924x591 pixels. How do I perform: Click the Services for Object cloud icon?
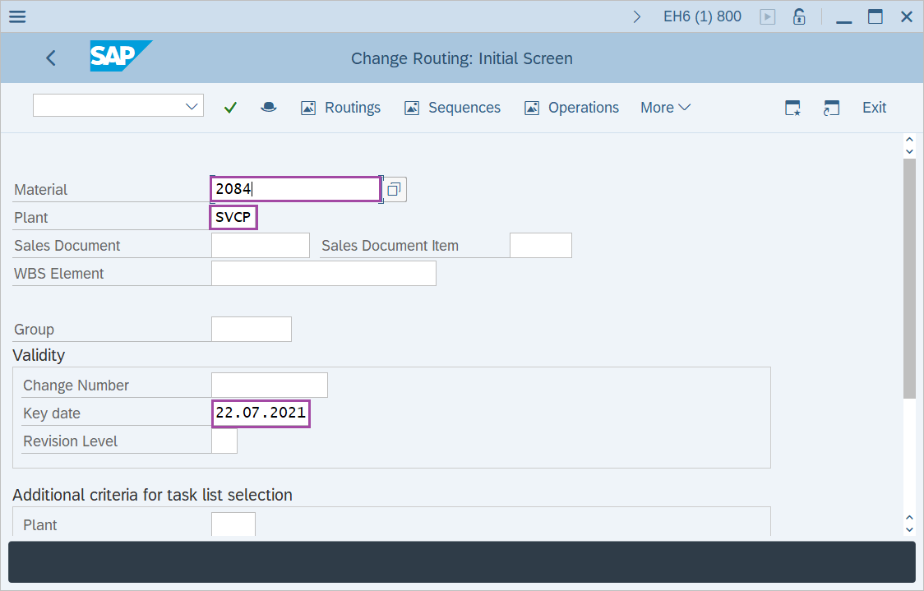[269, 107]
